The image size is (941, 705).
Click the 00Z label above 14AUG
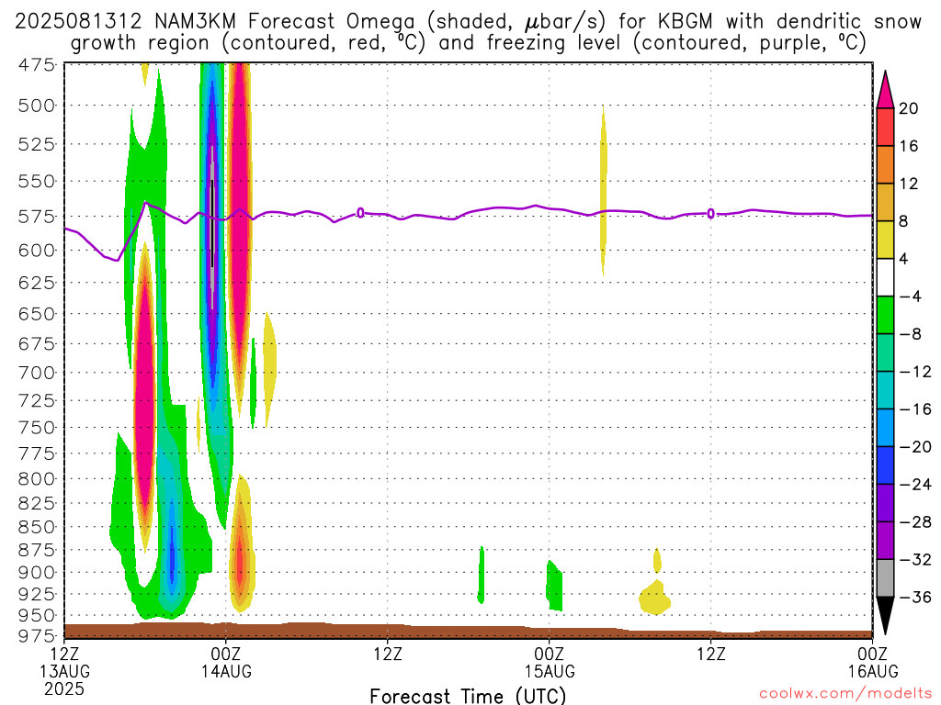pos(226,653)
